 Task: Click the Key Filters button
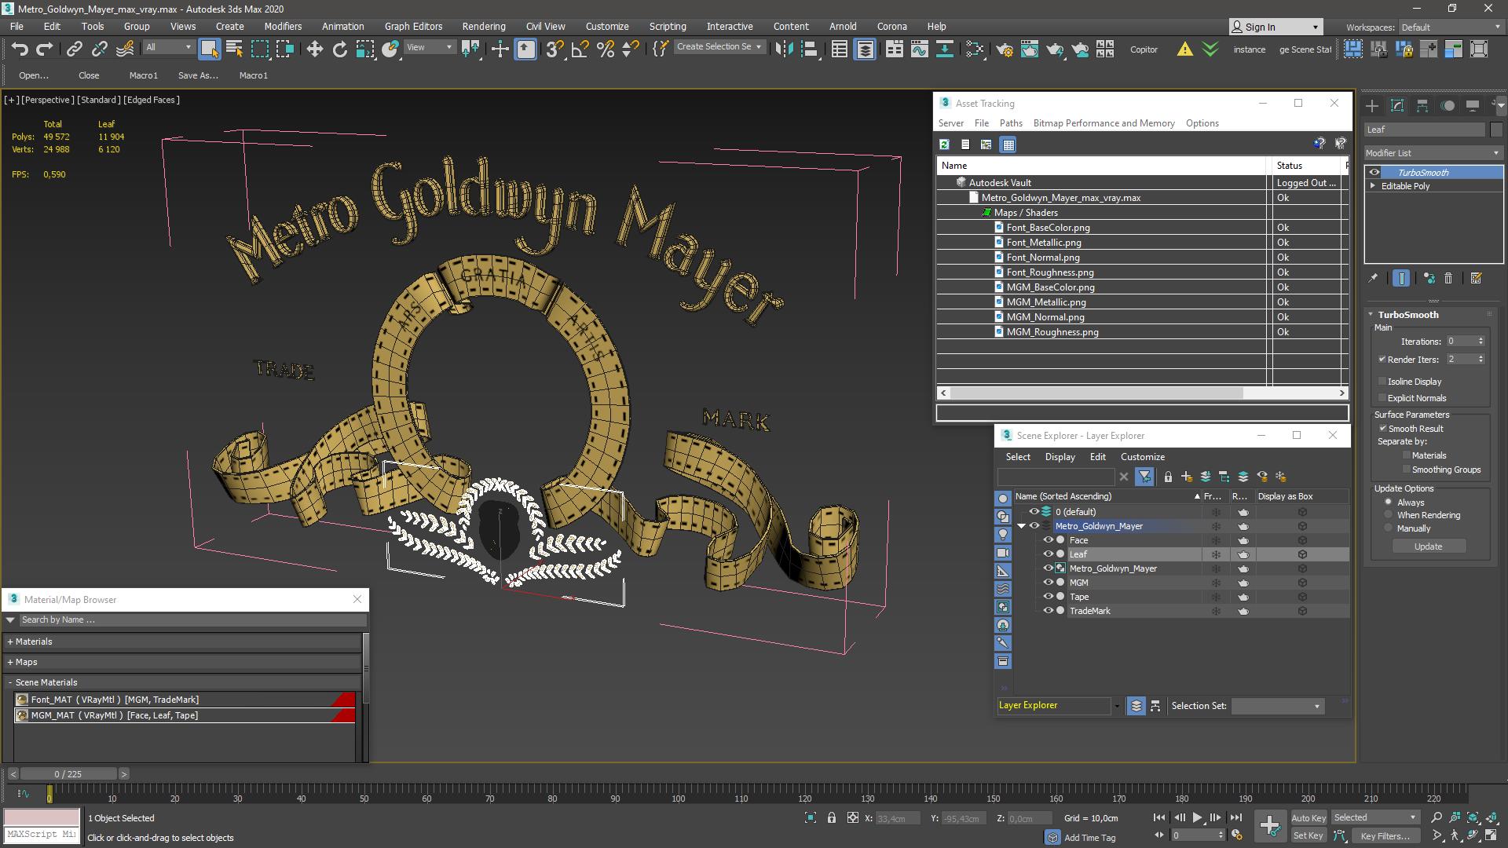(1385, 836)
